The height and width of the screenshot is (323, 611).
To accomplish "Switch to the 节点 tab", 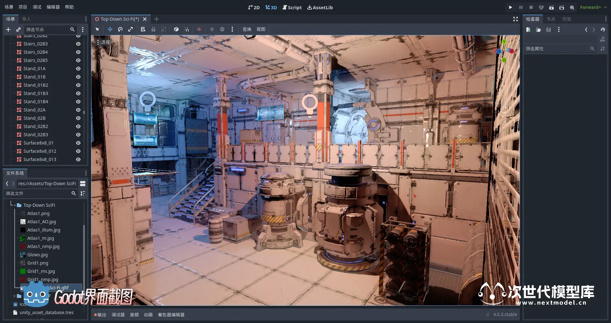I will click(551, 19).
